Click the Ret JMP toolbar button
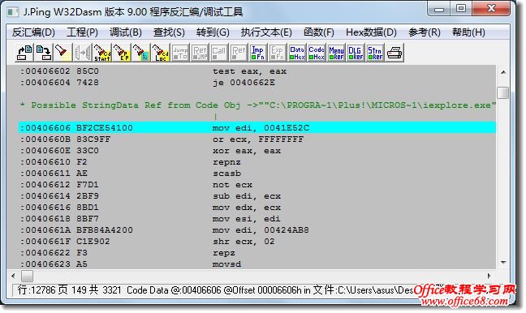526x313 pixels. (200, 53)
